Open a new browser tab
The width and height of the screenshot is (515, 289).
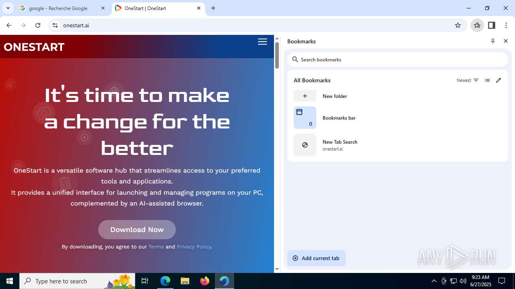point(213,8)
